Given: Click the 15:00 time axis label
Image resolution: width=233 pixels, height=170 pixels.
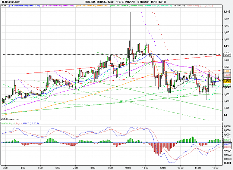Looking at the screenshot, I should [215, 168].
